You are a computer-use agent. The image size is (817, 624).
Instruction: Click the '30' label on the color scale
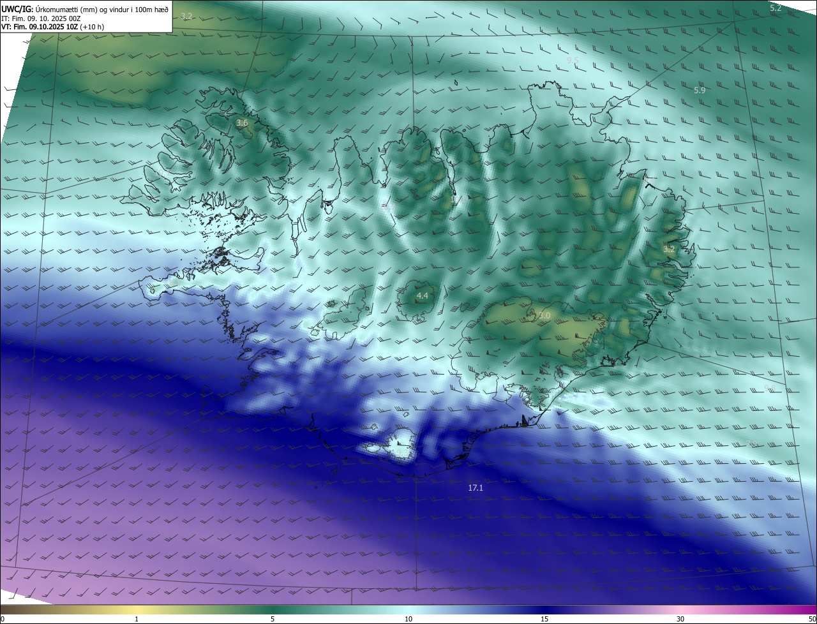point(680,619)
